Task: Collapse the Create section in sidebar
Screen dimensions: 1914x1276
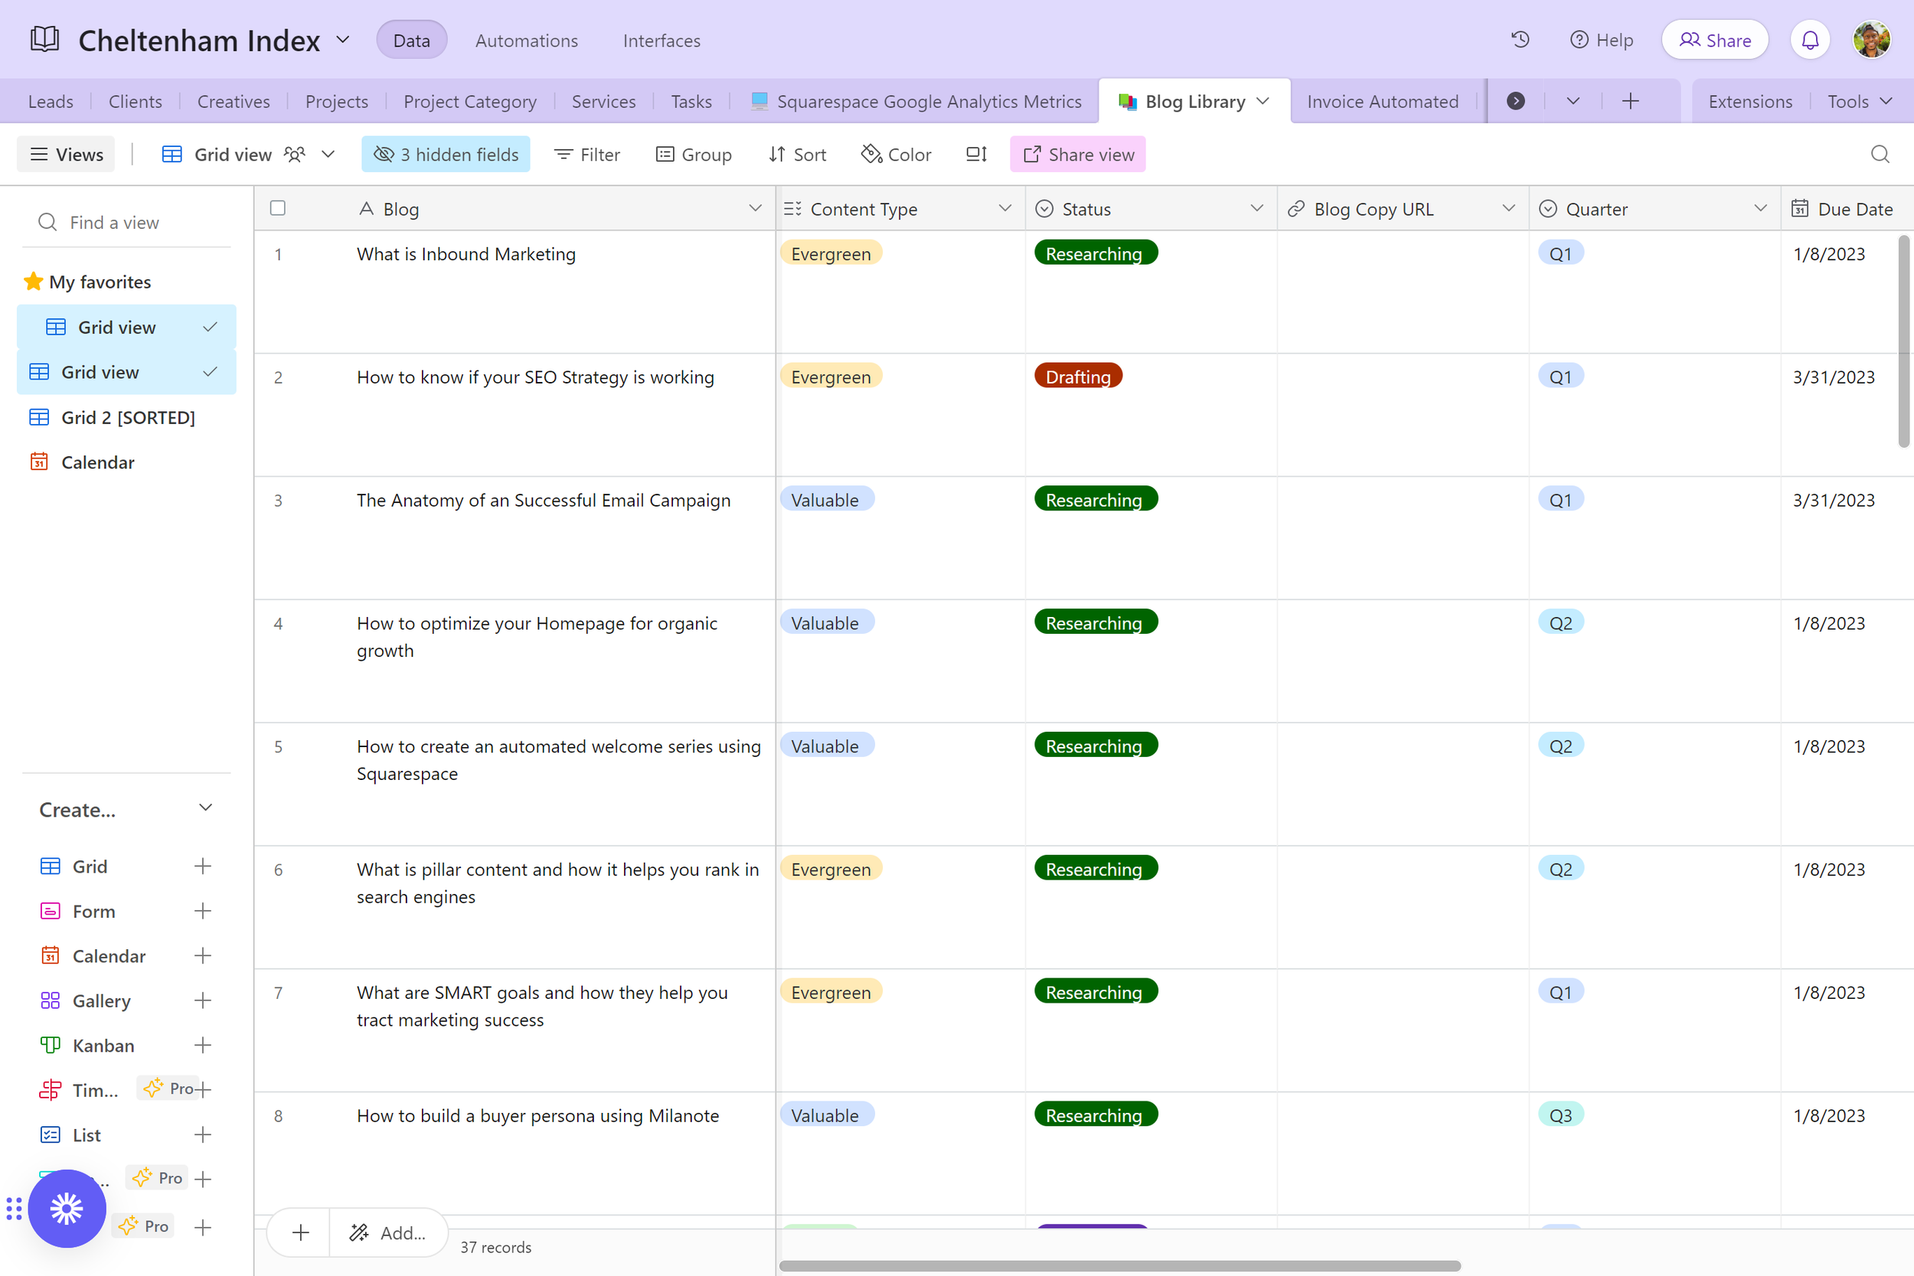Action: point(206,808)
